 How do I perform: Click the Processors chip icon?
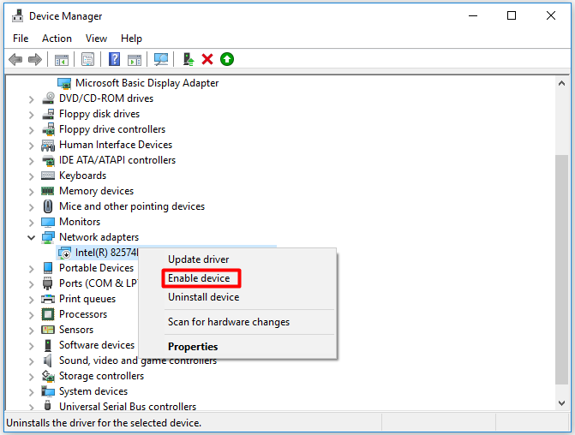[x=48, y=314]
